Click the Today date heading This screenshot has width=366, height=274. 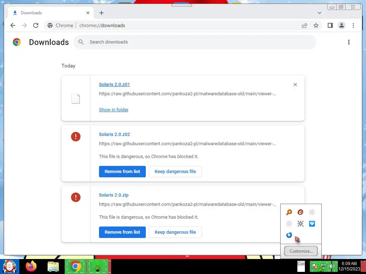point(68,66)
